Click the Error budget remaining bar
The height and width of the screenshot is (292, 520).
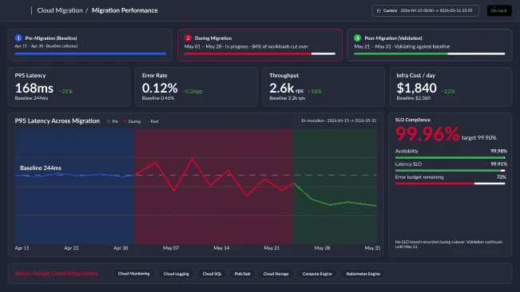pos(450,183)
